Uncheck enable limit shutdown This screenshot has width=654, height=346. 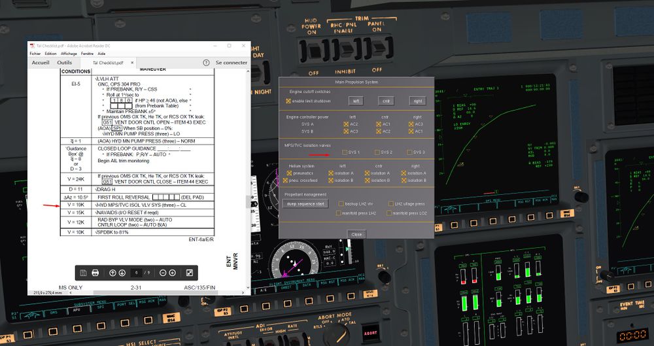pos(288,101)
